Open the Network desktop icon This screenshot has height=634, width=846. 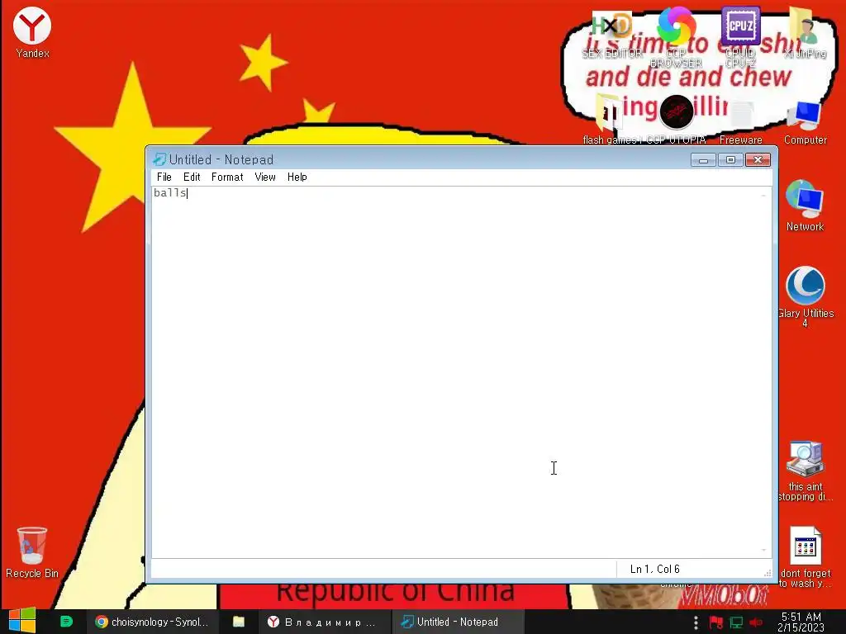point(805,206)
